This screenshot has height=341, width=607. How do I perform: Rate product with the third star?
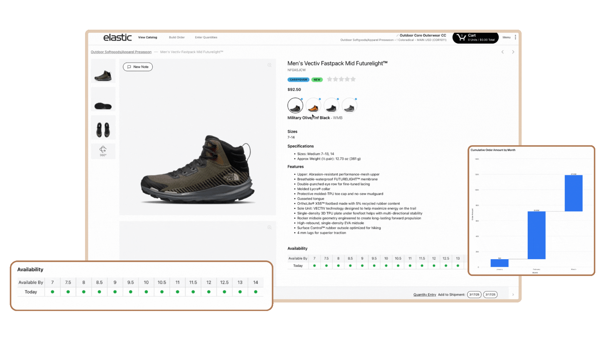[x=341, y=79]
